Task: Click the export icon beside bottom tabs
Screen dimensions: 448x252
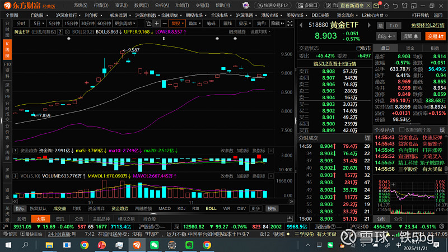Action: click(290, 219)
